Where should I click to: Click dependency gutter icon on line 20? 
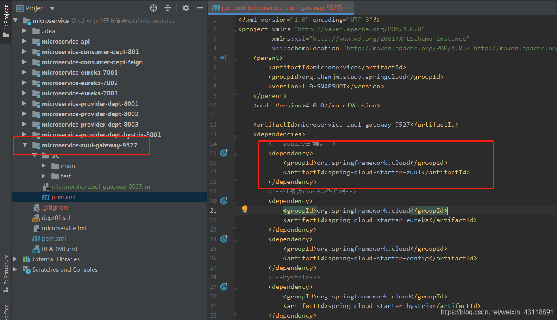[224, 201]
